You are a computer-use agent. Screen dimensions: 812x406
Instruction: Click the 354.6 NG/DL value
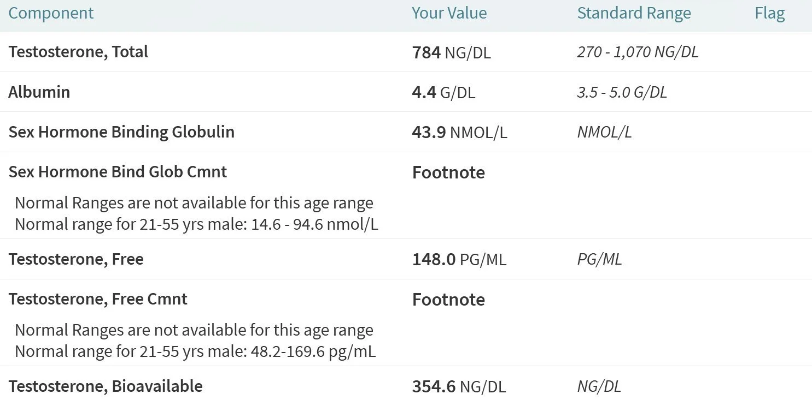(x=459, y=387)
